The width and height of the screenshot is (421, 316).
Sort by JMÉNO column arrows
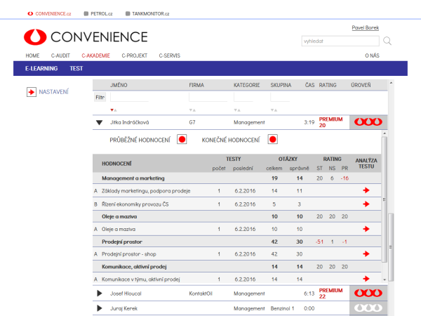(114, 110)
